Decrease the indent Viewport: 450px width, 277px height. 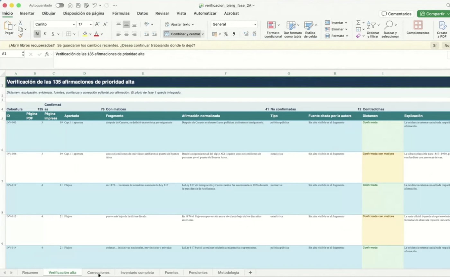pyautogui.click(x=147, y=34)
